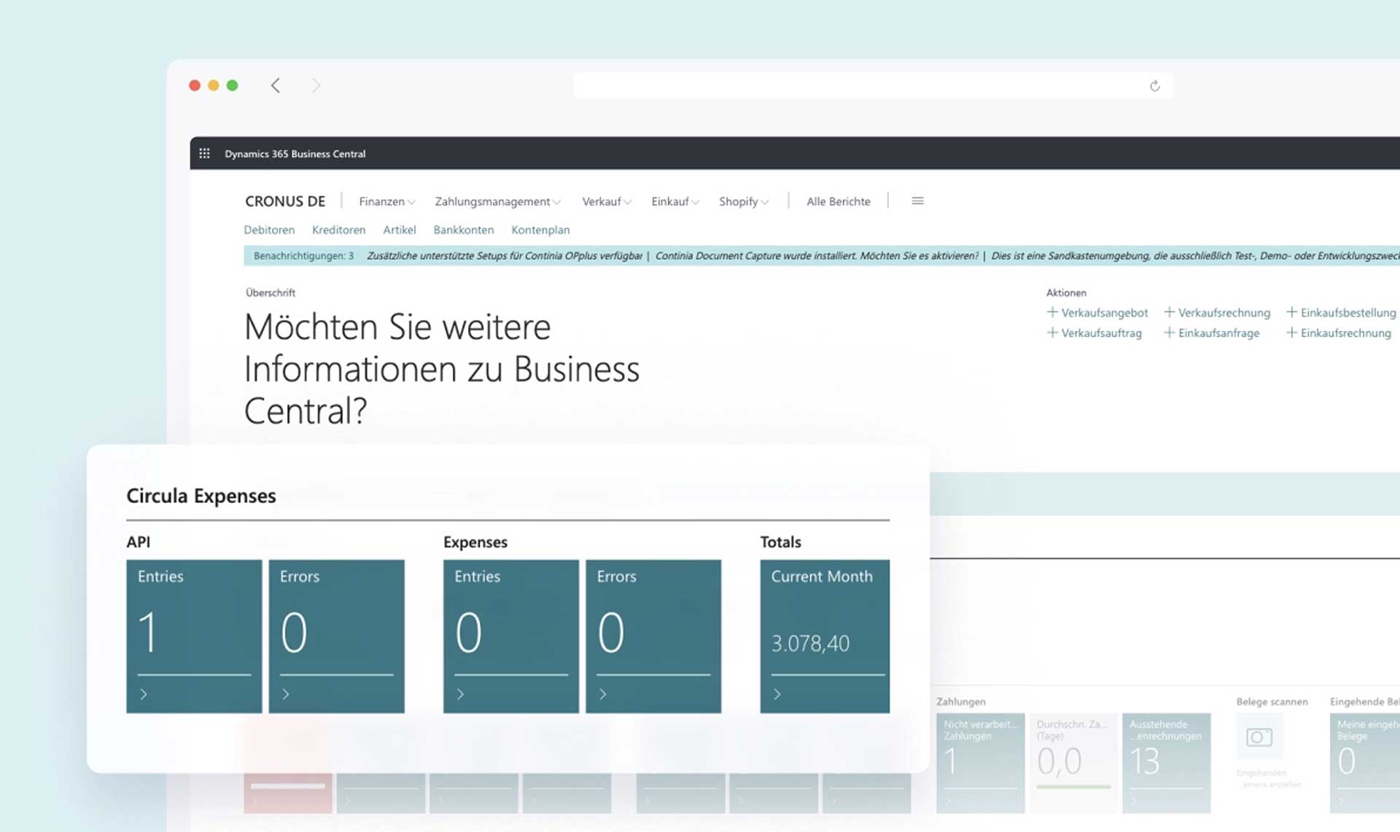
Task: Open arrow on Expenses Entries tile
Action: pyautogui.click(x=460, y=694)
